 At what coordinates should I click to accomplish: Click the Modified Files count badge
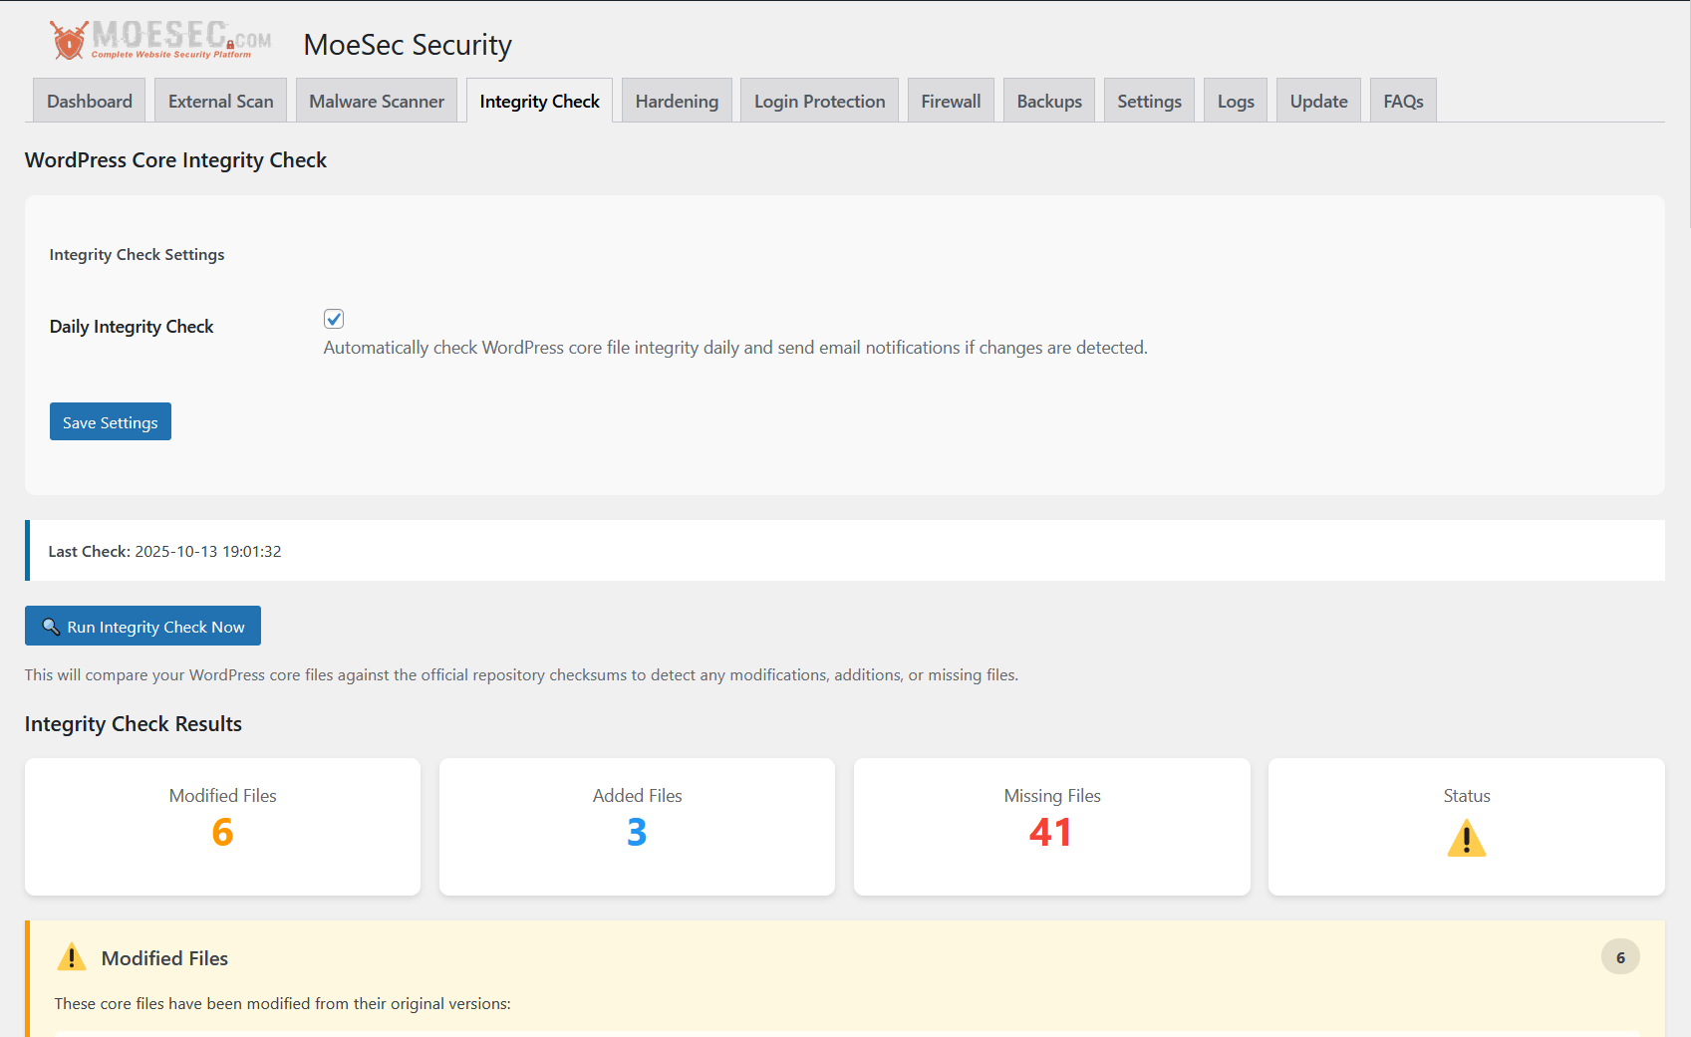coord(1619,957)
